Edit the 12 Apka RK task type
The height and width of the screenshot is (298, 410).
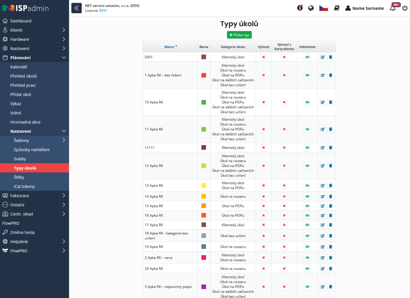tap(323, 166)
